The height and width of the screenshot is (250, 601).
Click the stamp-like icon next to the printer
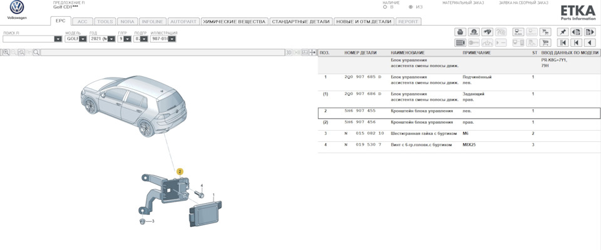pos(474,32)
